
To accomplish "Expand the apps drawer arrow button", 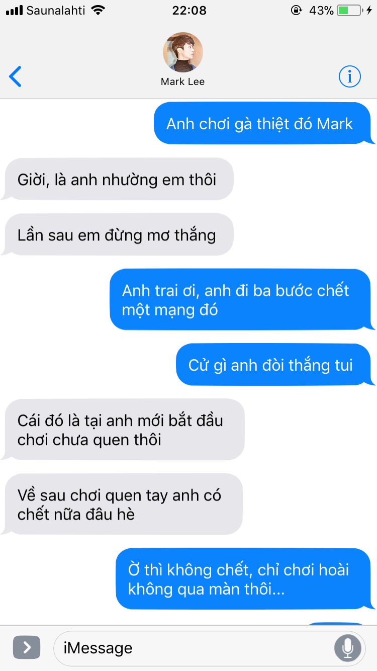I will tap(26, 648).
